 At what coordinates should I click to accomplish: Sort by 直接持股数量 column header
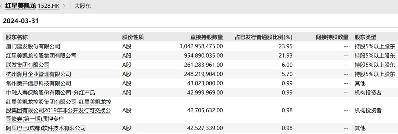[x=207, y=37]
